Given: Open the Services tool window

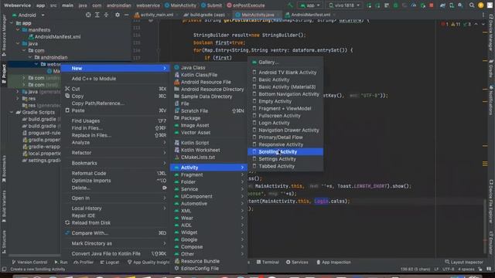Looking at the screenshot, I should click(x=297, y=263).
